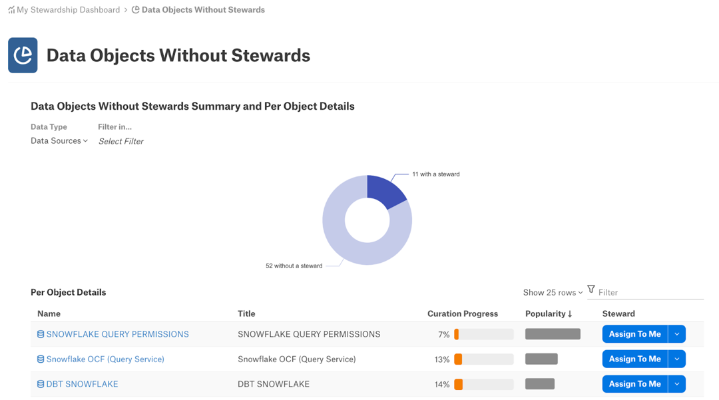Viewport: 719px width, 400px height.
Task: Click the '11 with a steward' chart label
Action: click(435, 174)
